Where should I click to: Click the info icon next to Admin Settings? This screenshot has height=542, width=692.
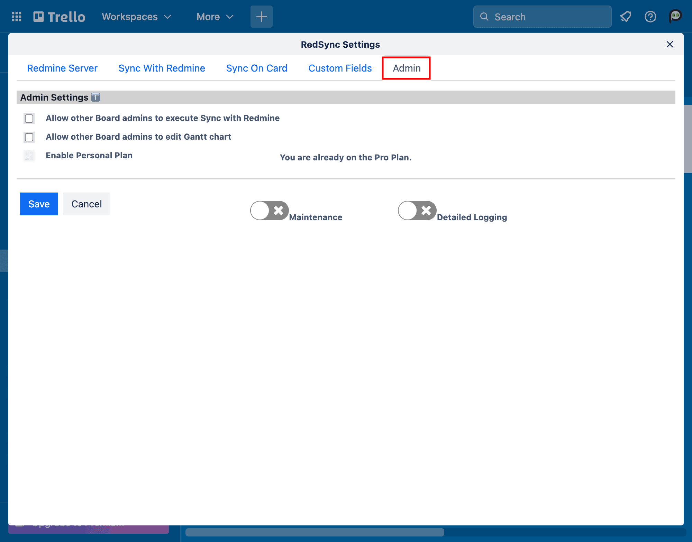click(x=95, y=97)
